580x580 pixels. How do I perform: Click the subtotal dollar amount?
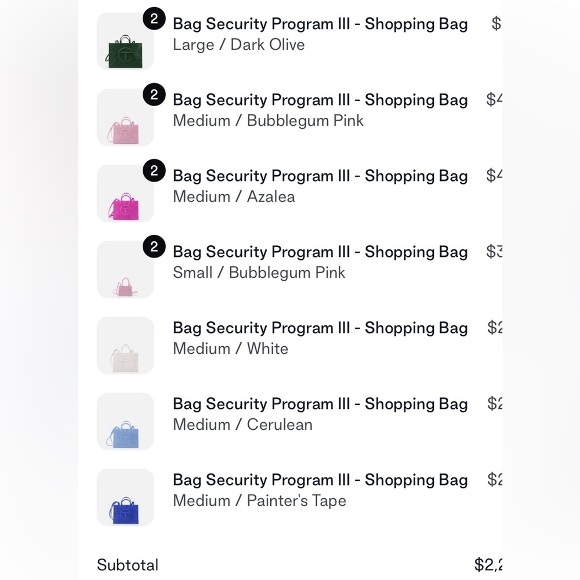488,565
